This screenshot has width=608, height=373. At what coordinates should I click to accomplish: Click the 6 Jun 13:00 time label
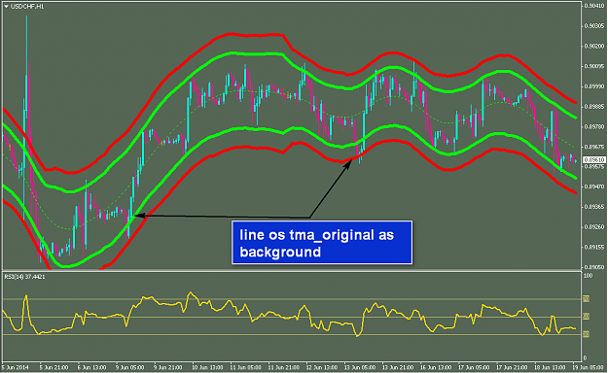click(91, 367)
